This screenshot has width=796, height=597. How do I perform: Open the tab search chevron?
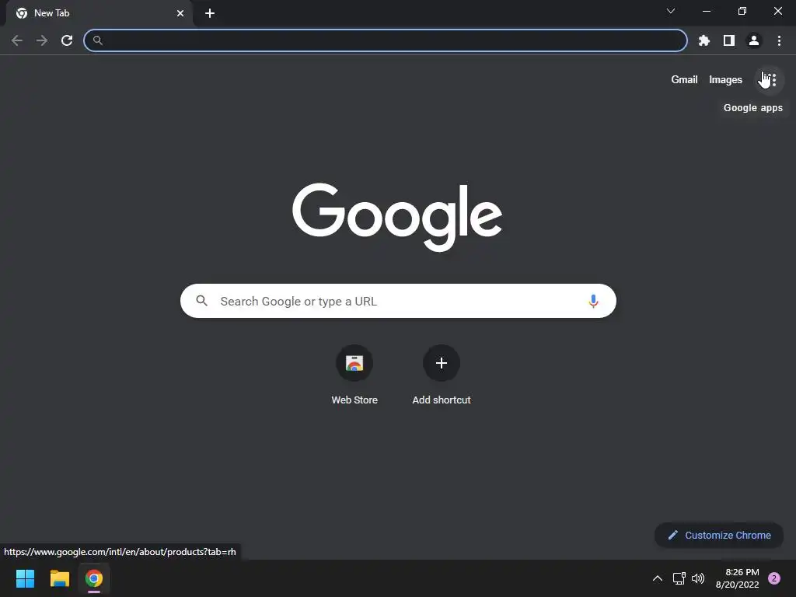click(671, 11)
